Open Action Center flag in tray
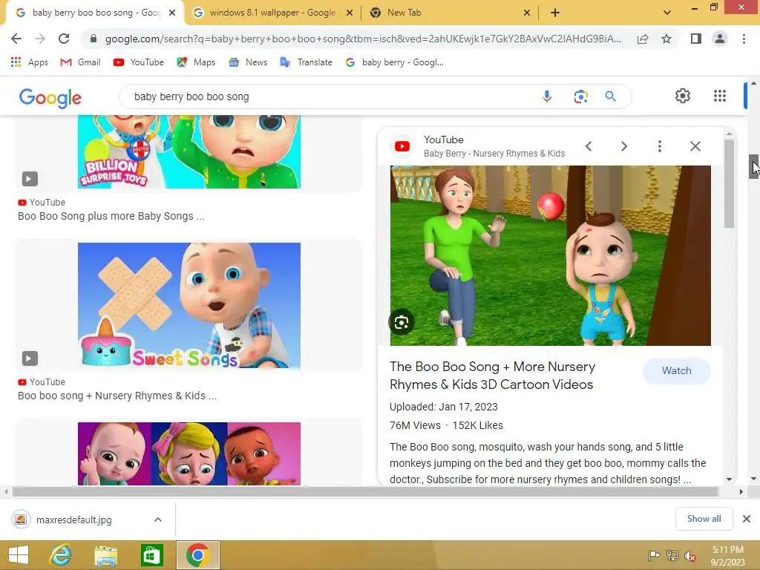This screenshot has width=760, height=570. point(654,555)
